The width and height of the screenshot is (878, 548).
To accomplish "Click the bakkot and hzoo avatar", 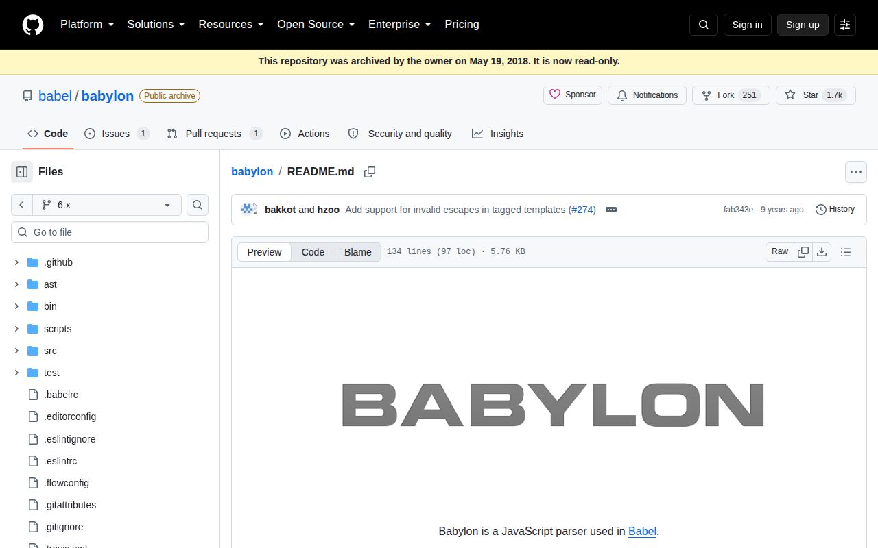I will point(249,209).
